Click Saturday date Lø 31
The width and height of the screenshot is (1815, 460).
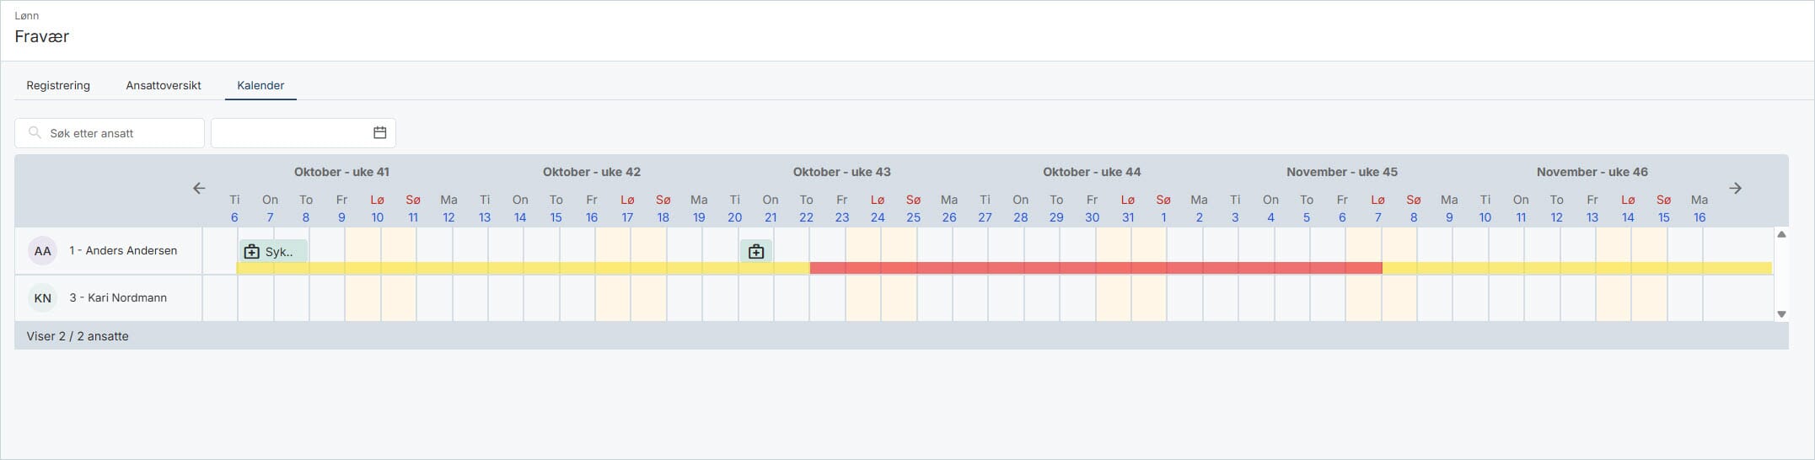coord(1128,209)
